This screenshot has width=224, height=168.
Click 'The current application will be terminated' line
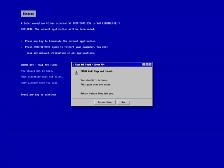58,29
